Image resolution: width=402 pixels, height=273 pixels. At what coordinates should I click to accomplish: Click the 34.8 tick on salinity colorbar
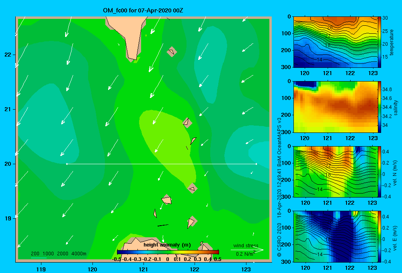(387, 90)
